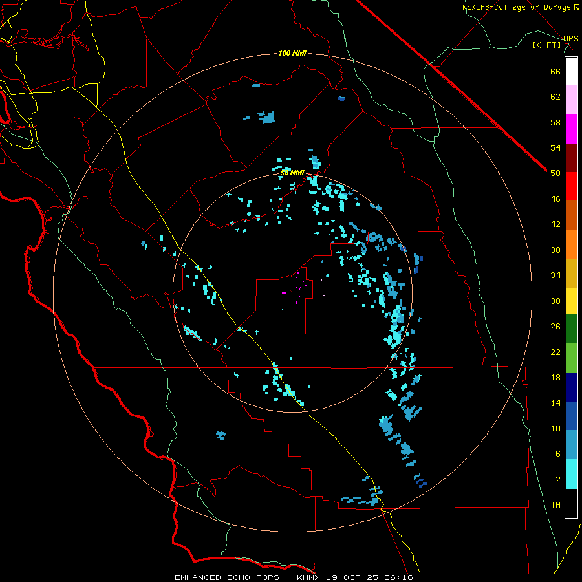Click the legend value 18
The height and width of the screenshot is (582, 582).
[x=555, y=378]
